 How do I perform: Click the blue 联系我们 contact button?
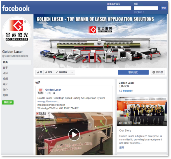pyautogui.click(x=133, y=72)
